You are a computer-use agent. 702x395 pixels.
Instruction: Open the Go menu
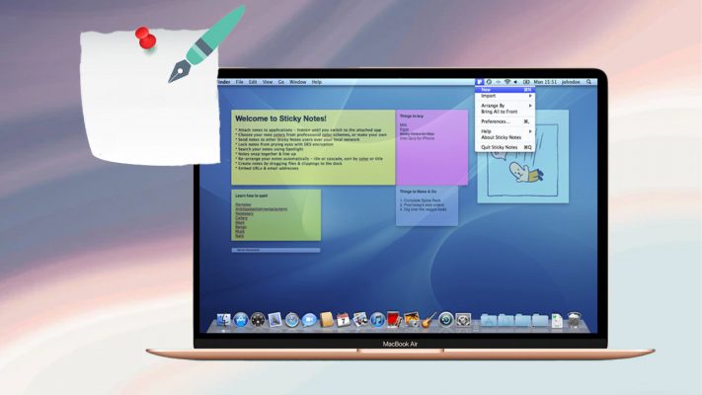click(x=281, y=82)
